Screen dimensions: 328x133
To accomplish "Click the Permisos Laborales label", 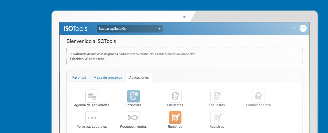I will pyautogui.click(x=92, y=127).
